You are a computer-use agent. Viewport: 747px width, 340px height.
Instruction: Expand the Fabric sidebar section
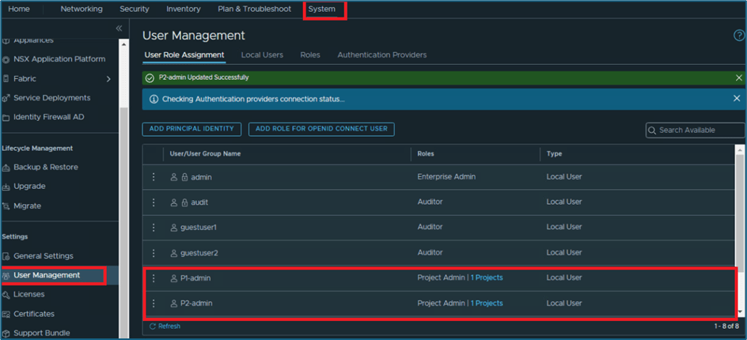(x=108, y=79)
